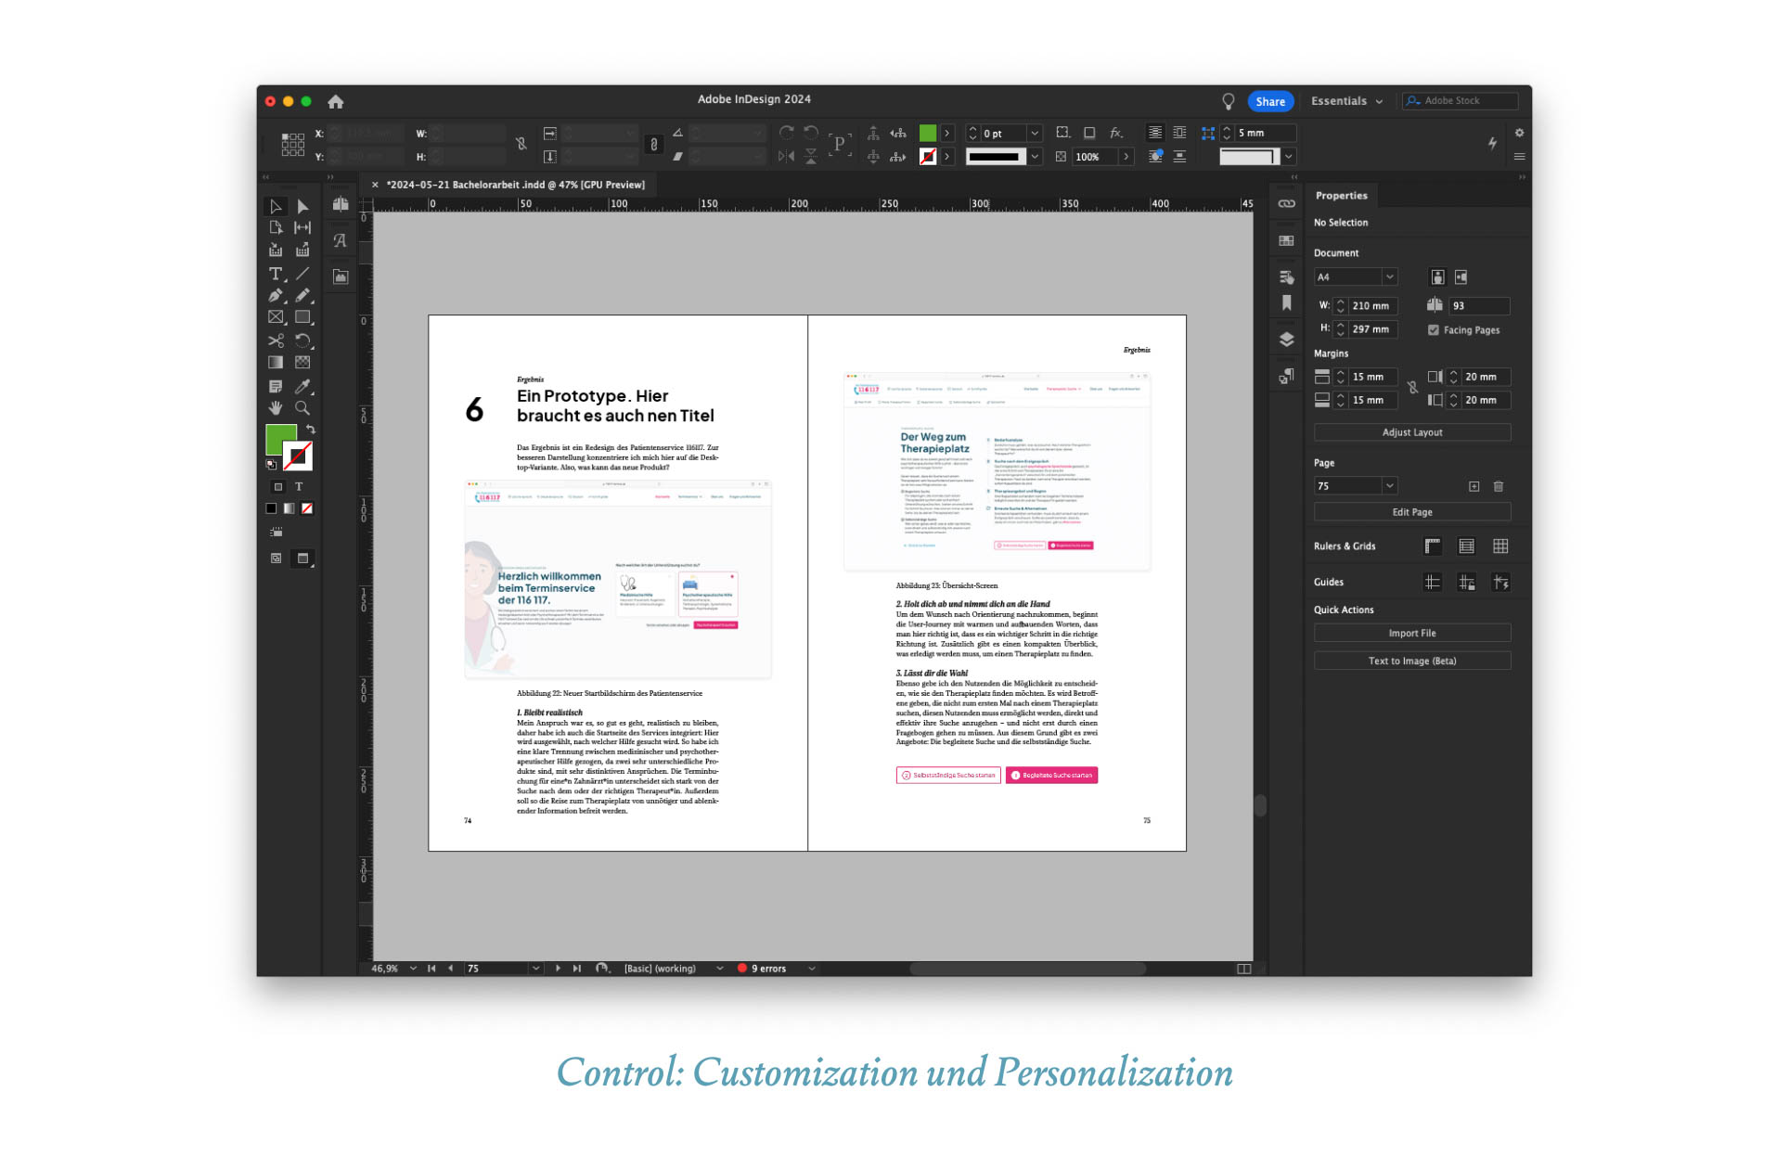
Task: Click the Edit Page button
Action: 1412,512
